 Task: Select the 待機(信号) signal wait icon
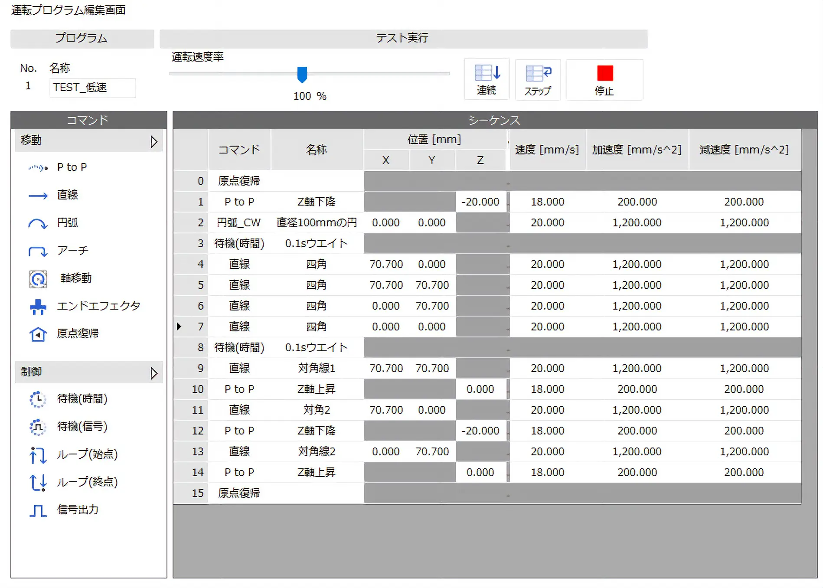[x=38, y=427]
